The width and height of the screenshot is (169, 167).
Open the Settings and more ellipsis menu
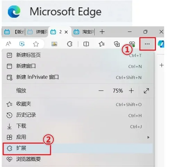pyautogui.click(x=147, y=44)
